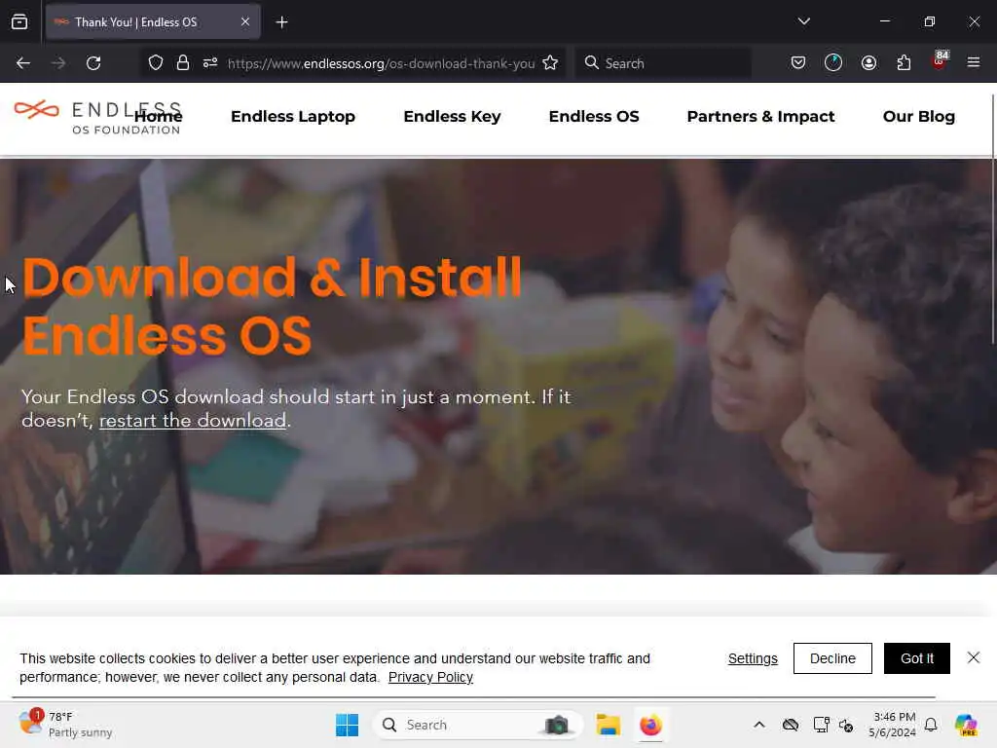
Task: Open a new tab with plus button
Action: point(281,22)
